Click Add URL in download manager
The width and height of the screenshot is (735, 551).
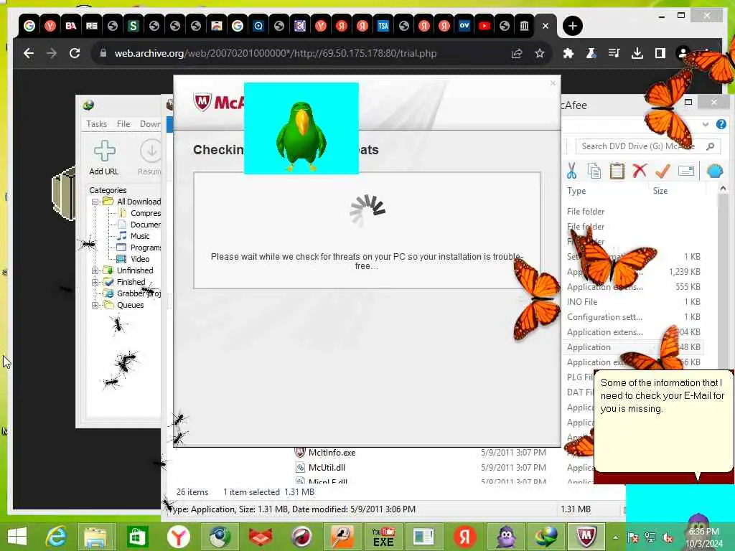tap(104, 158)
